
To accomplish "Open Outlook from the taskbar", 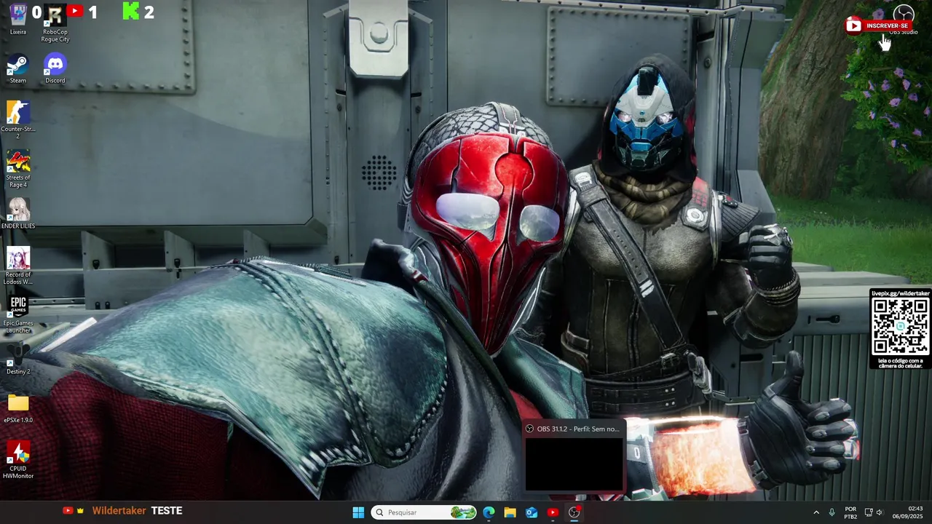I will pyautogui.click(x=532, y=512).
